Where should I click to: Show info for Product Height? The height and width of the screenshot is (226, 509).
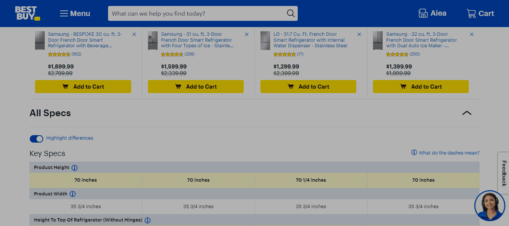click(x=75, y=168)
